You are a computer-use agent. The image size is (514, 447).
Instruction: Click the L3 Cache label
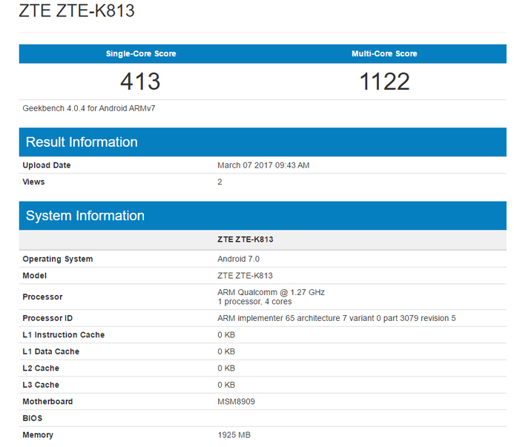[x=41, y=385]
